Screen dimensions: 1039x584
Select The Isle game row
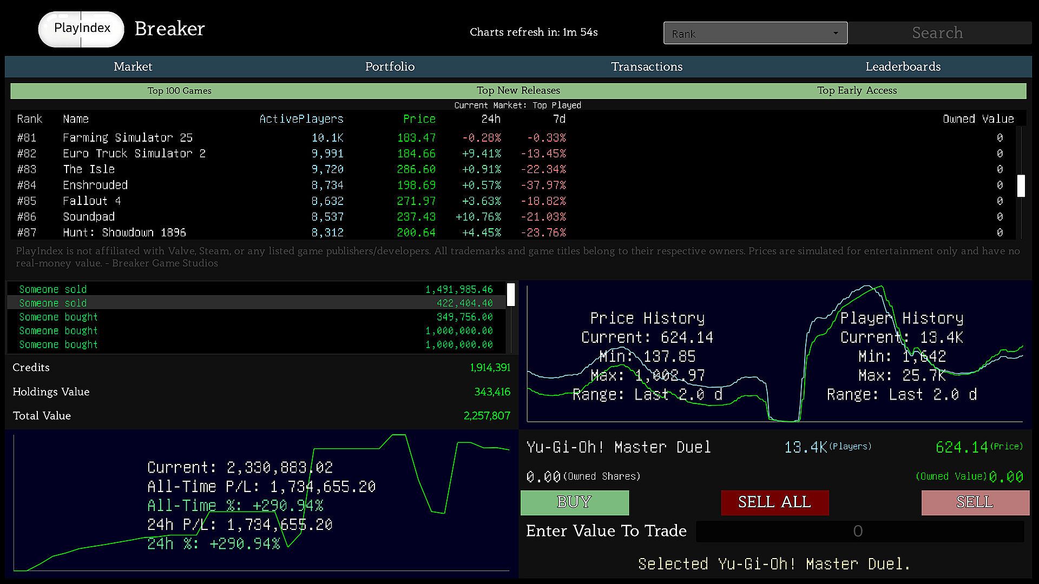(x=514, y=169)
